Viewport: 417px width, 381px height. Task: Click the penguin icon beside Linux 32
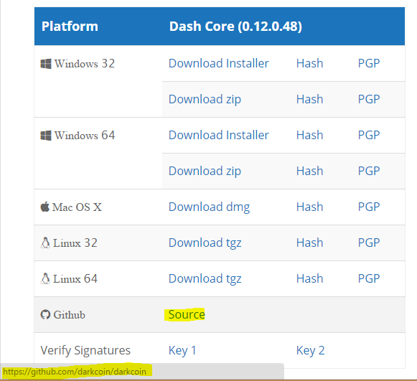[45, 243]
